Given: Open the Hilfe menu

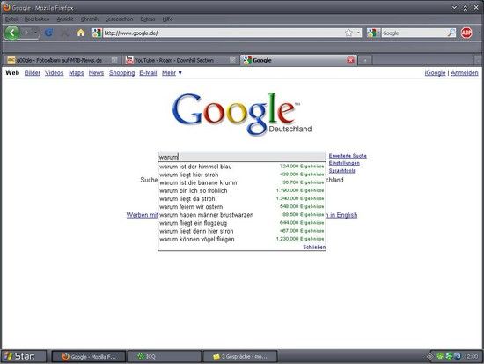Looking at the screenshot, I should [167, 19].
